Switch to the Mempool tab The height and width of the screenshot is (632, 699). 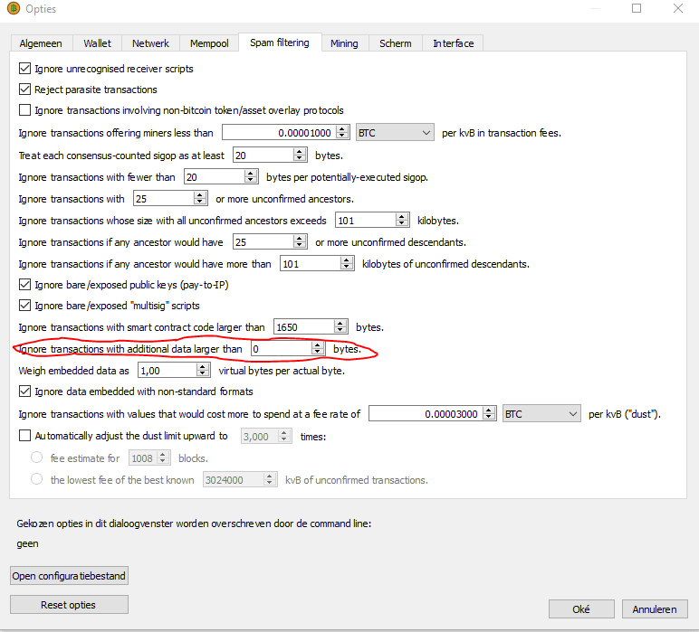[209, 43]
